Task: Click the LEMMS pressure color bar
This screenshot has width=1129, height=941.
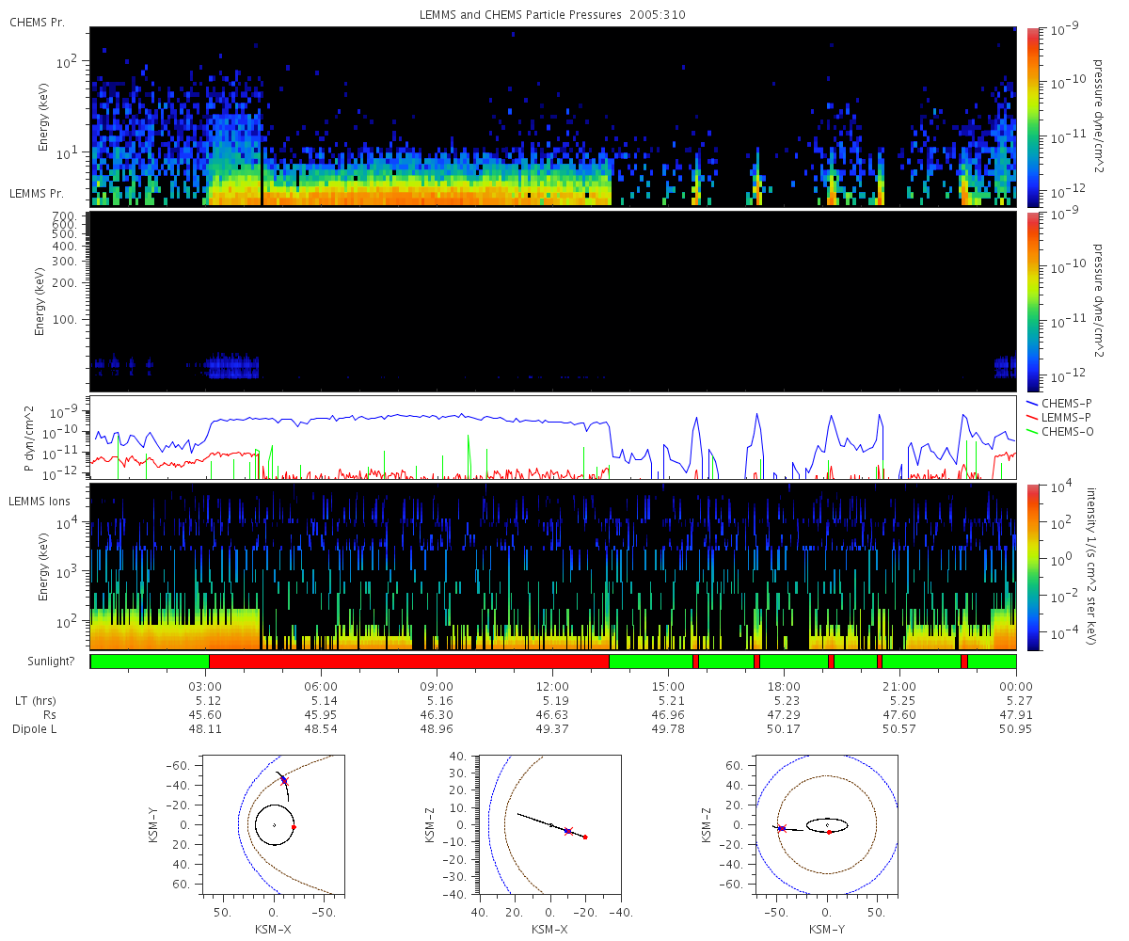Action: point(1032,301)
